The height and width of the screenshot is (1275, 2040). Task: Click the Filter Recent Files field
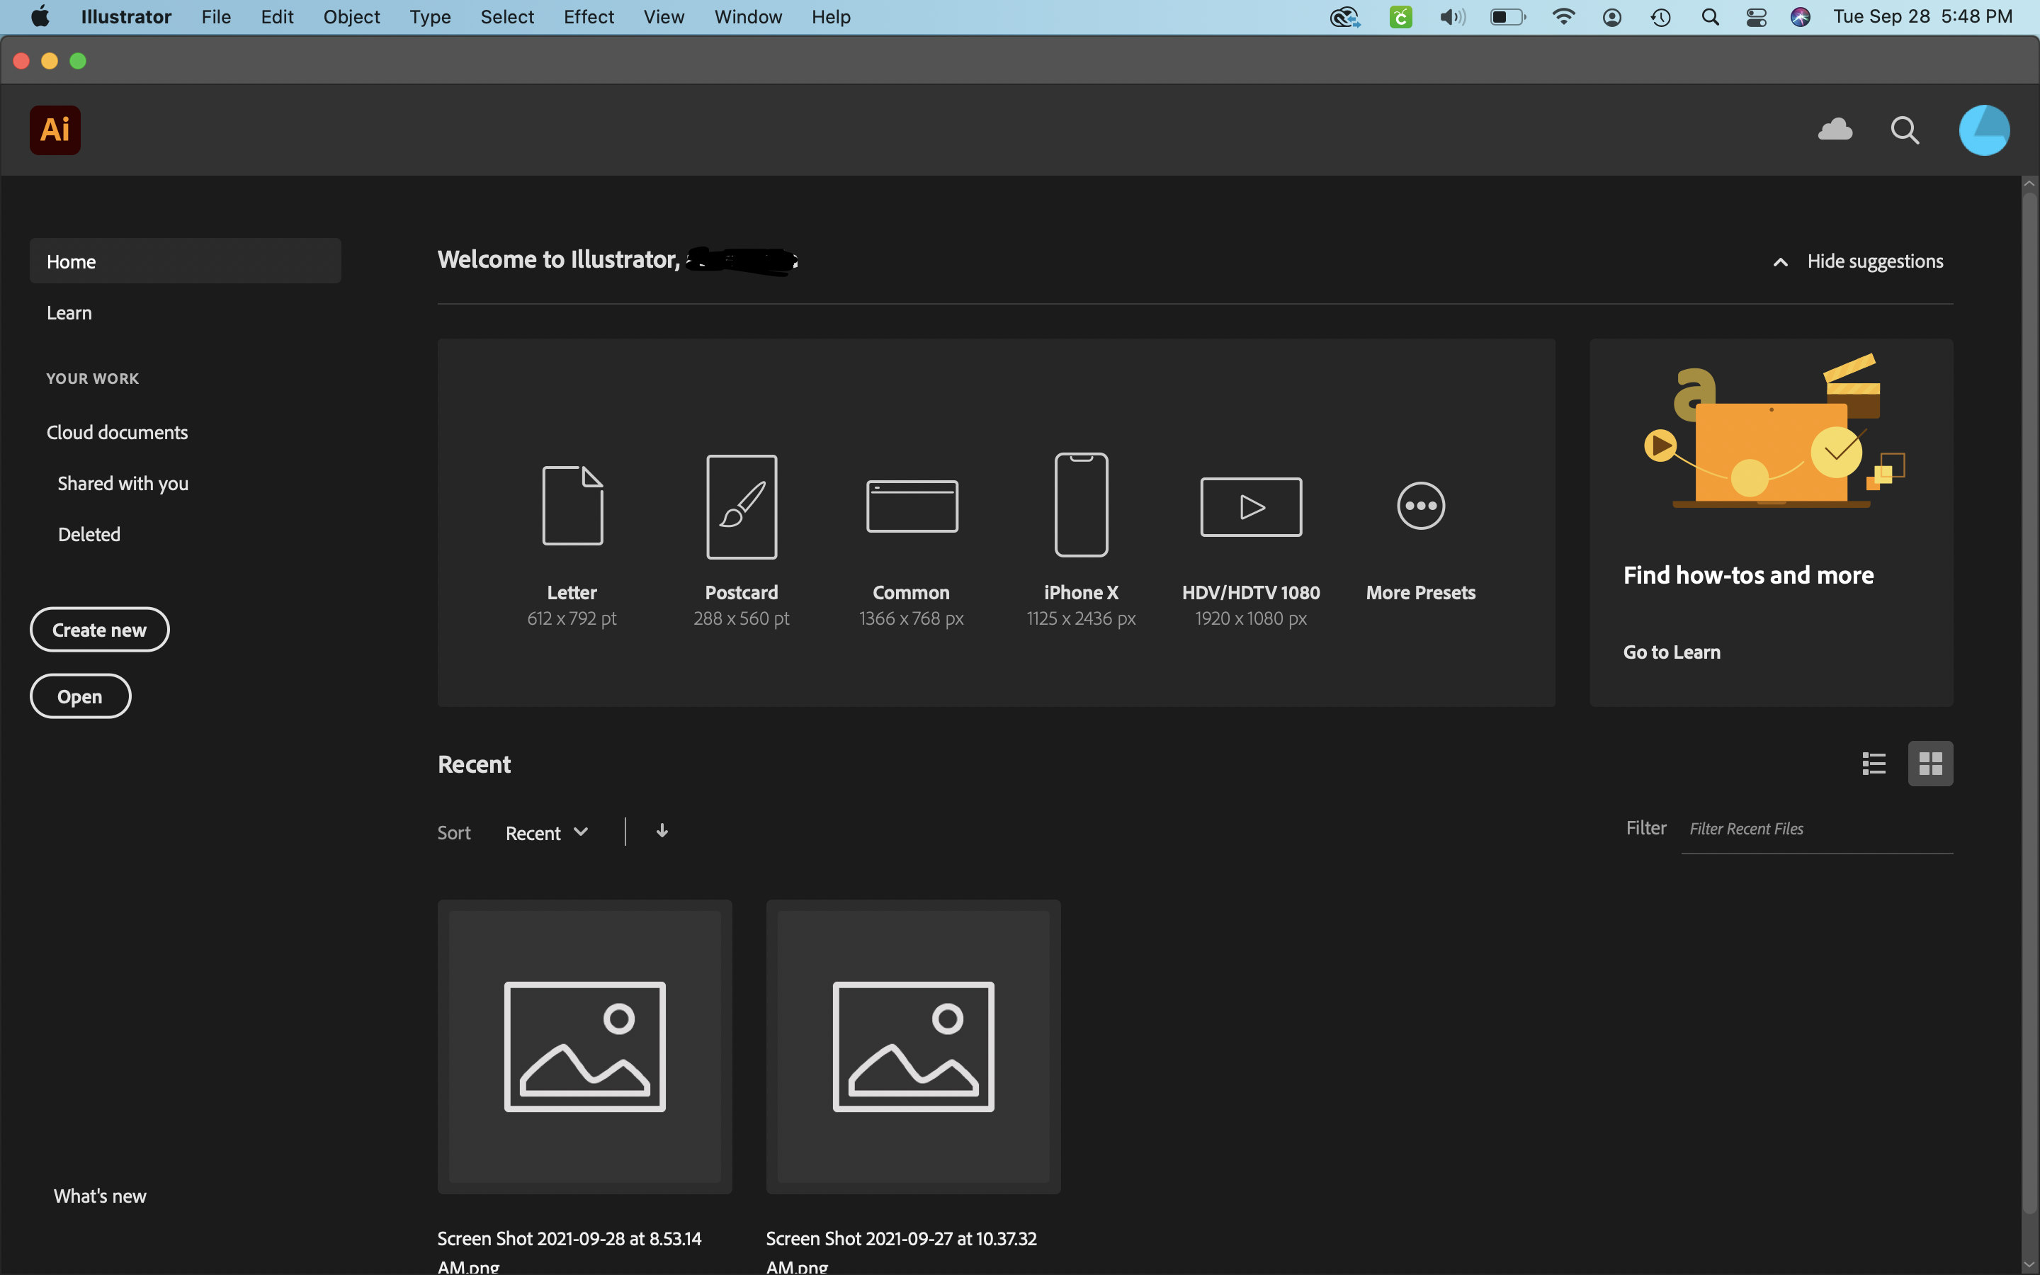pos(1813,829)
